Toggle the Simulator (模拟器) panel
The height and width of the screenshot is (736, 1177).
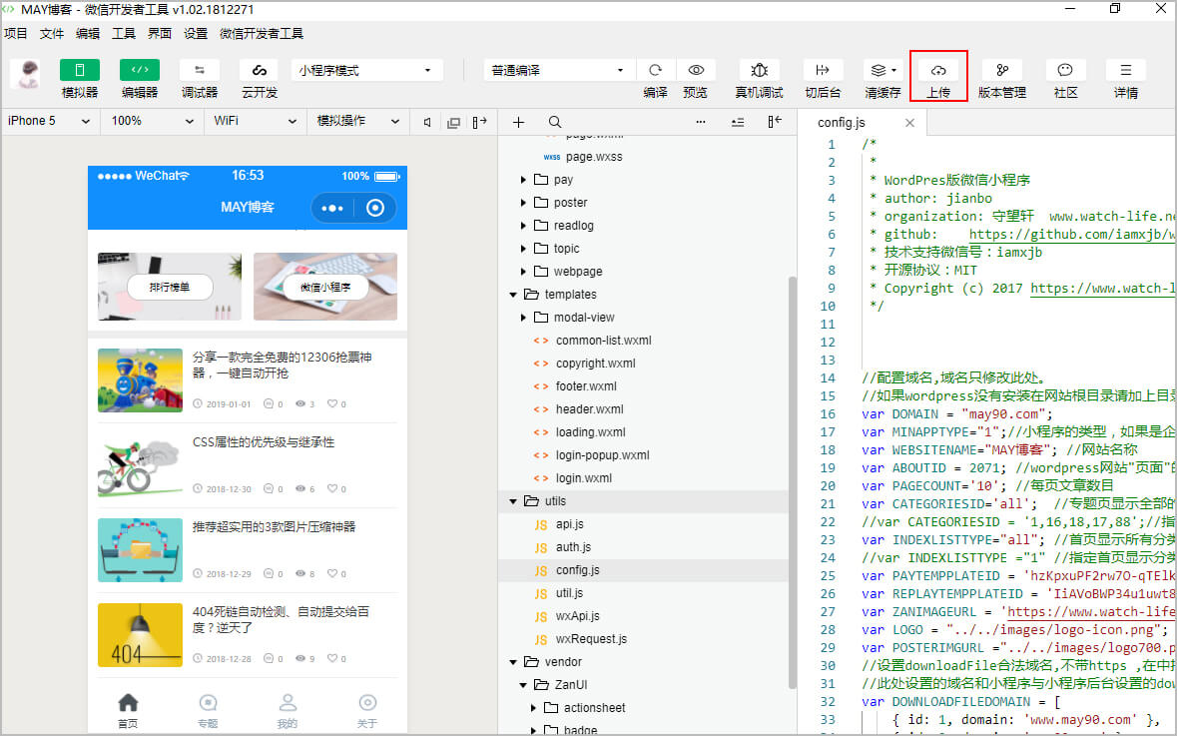click(80, 71)
